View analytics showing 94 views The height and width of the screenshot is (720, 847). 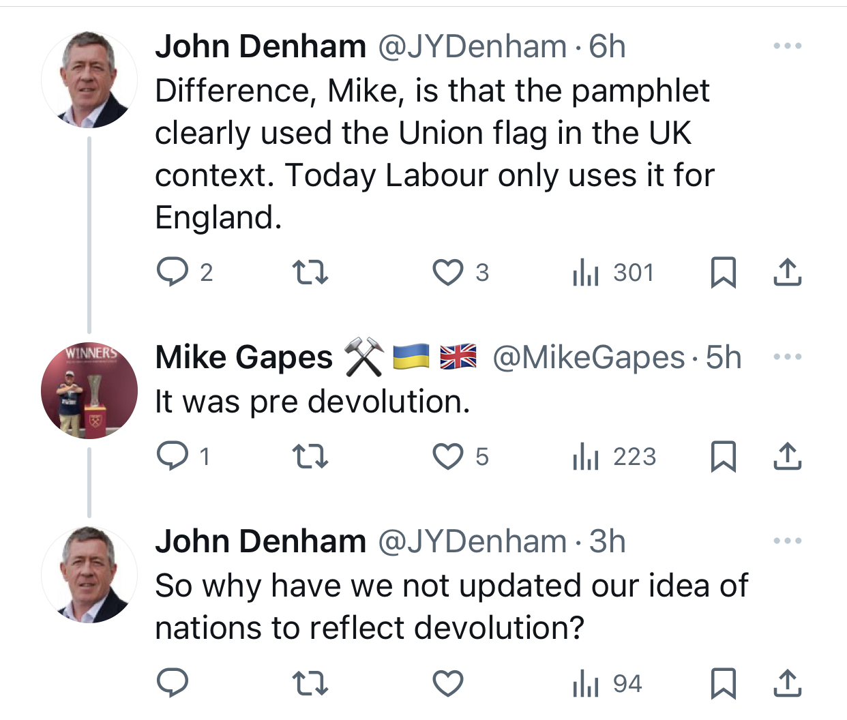[608, 684]
